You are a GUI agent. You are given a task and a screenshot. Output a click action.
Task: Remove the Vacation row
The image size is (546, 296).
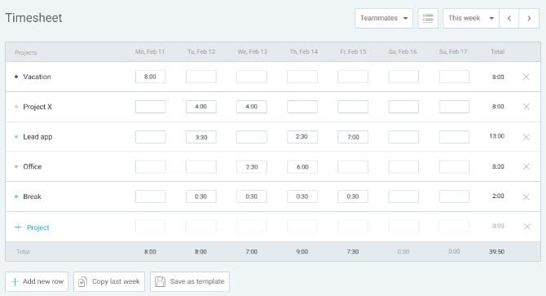point(526,77)
